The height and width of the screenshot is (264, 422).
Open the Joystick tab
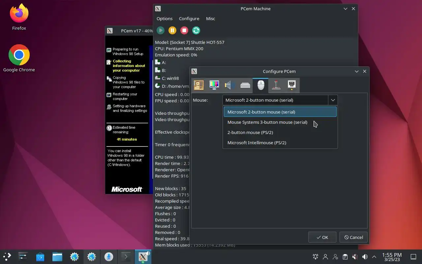[x=276, y=85]
